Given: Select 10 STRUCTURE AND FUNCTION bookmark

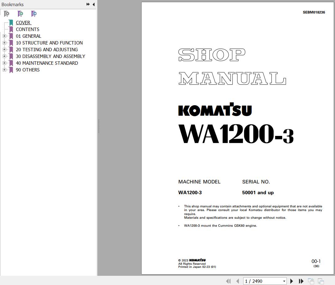Looking at the screenshot, I should (49, 43).
